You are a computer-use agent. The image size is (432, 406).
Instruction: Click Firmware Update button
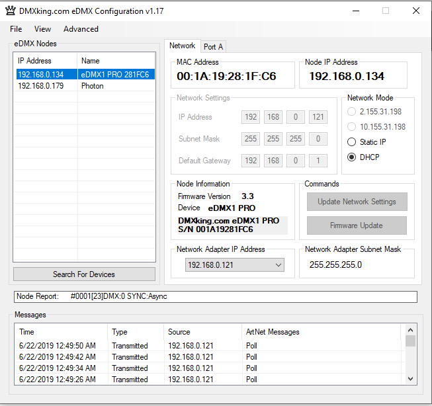tap(357, 225)
